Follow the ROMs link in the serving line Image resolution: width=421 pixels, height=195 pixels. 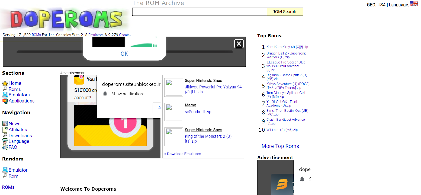pos(36,35)
